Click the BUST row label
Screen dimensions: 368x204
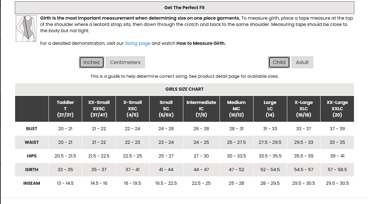click(x=32, y=129)
